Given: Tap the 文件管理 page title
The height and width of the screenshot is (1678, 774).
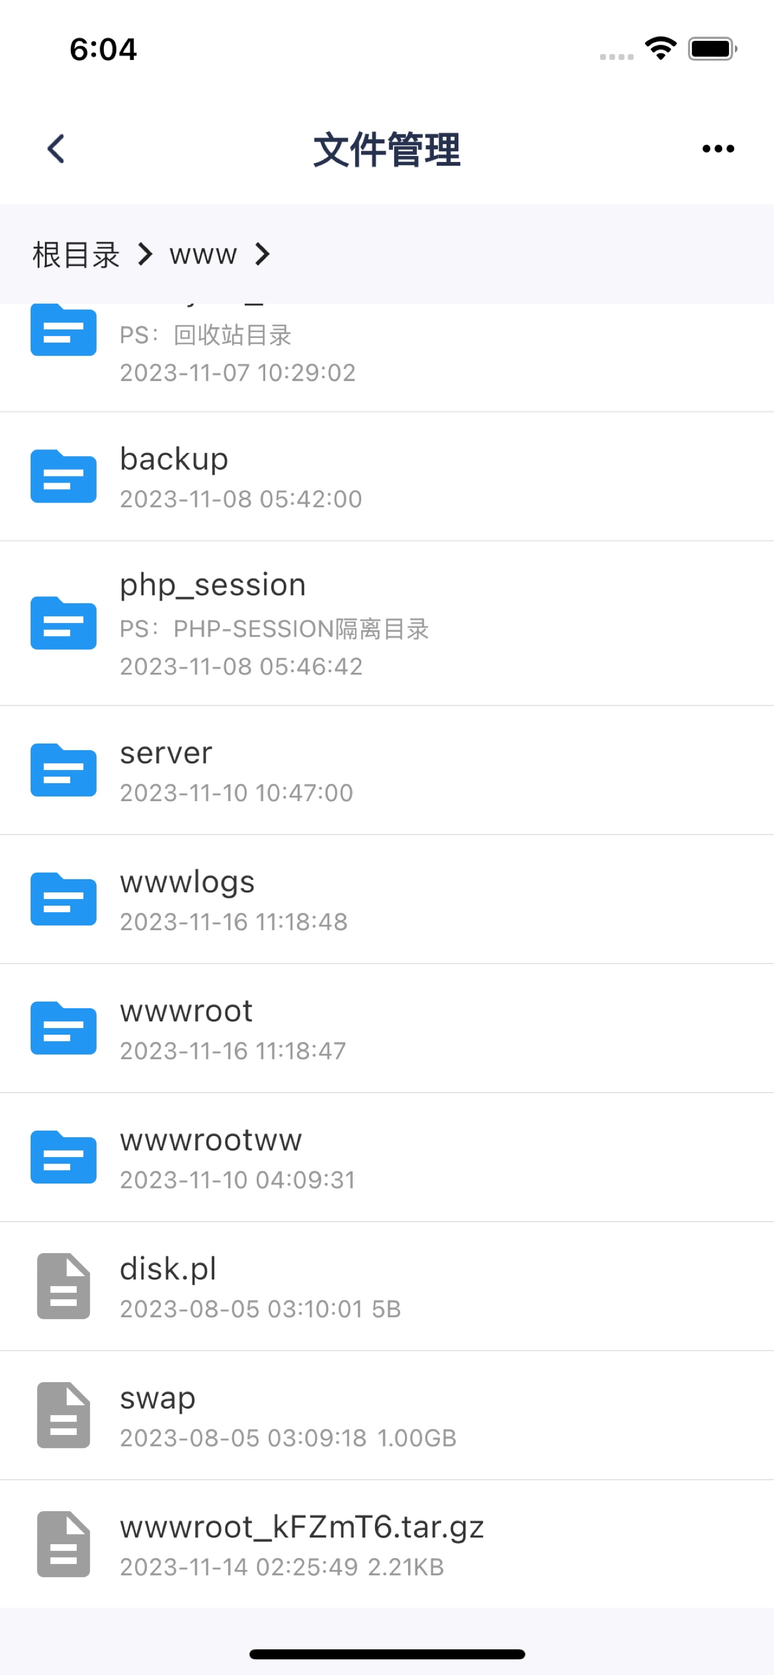Looking at the screenshot, I should click(387, 149).
